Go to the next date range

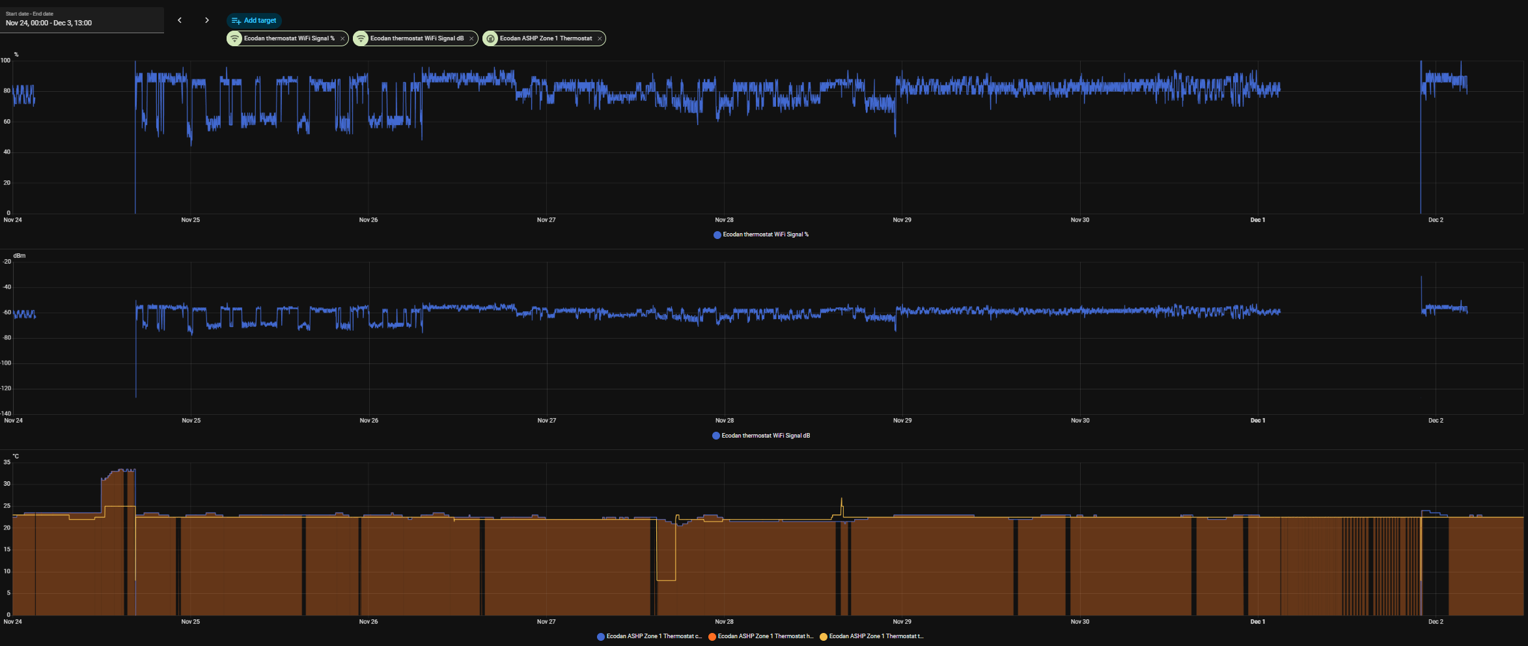207,20
